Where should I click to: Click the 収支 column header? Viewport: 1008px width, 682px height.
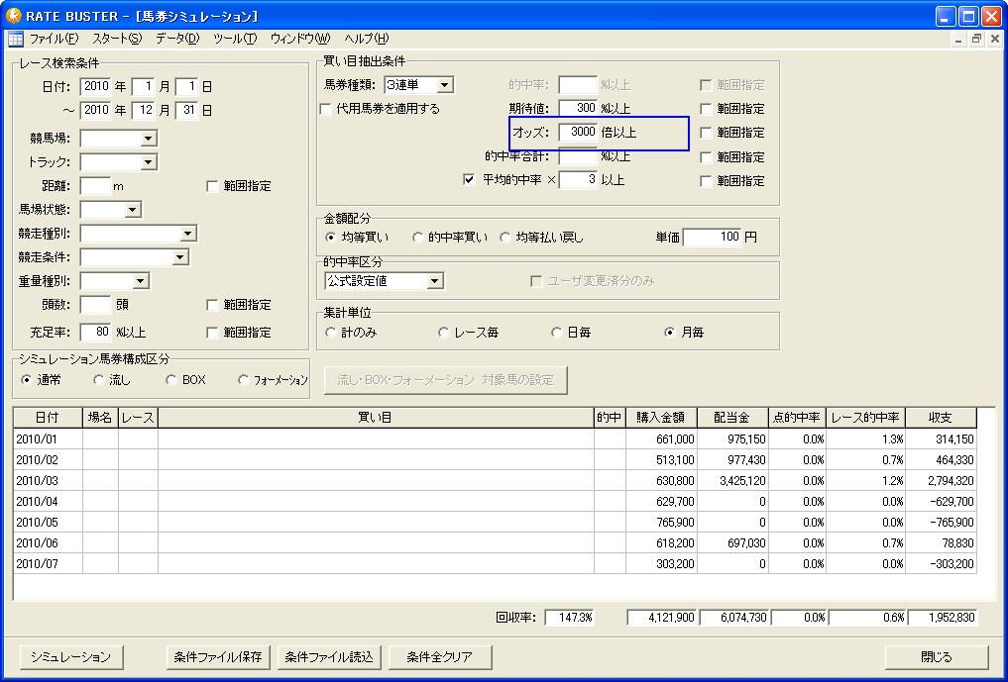pos(941,418)
